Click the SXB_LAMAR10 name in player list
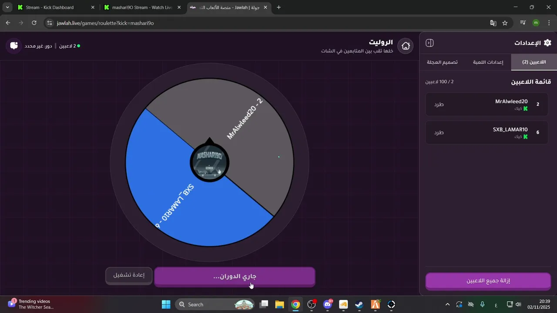557x313 pixels. tap(510, 130)
